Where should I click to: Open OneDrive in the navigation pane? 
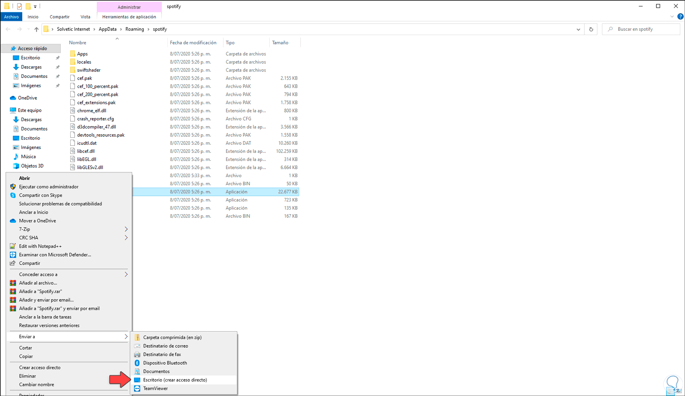tap(27, 98)
